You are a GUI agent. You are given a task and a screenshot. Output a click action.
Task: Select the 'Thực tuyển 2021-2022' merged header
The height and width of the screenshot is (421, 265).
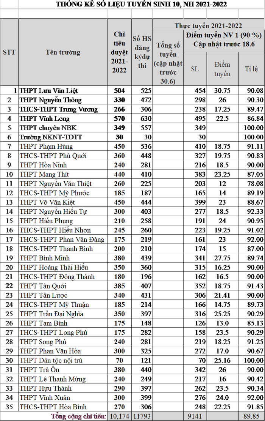click(x=208, y=26)
